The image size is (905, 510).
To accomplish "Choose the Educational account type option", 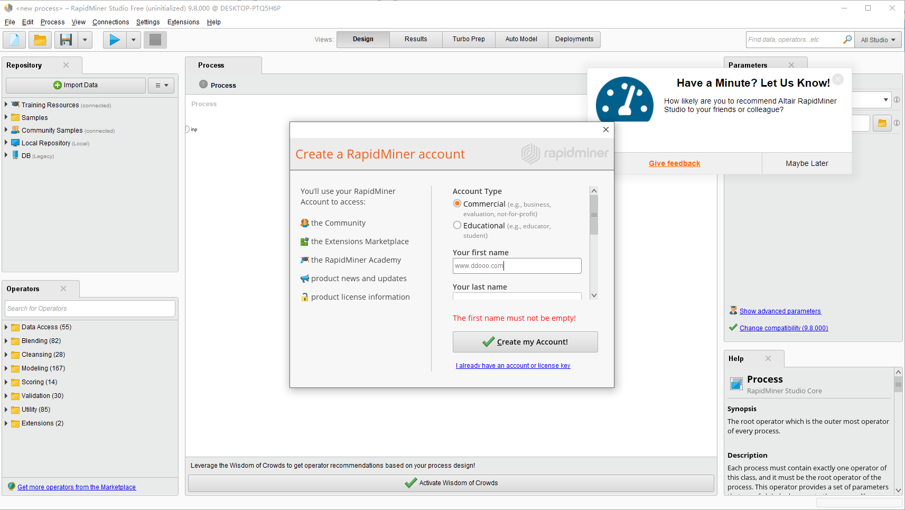I will click(456, 225).
